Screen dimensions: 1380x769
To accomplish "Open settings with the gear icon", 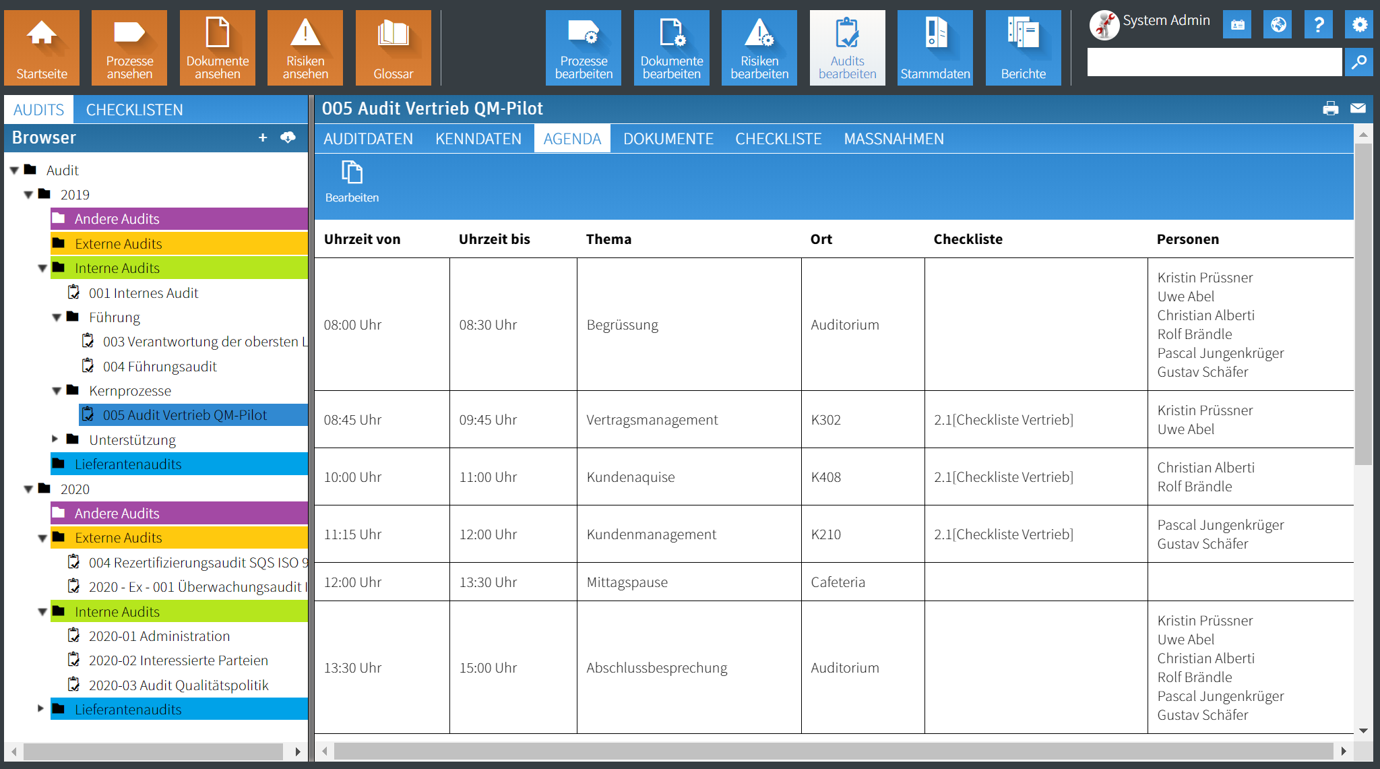I will click(x=1360, y=24).
